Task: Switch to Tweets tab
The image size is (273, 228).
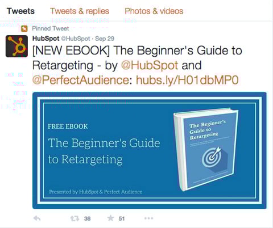Action: coord(20,11)
